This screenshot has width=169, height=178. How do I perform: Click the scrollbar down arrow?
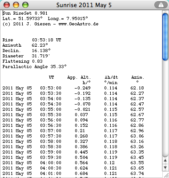tap(165, 168)
